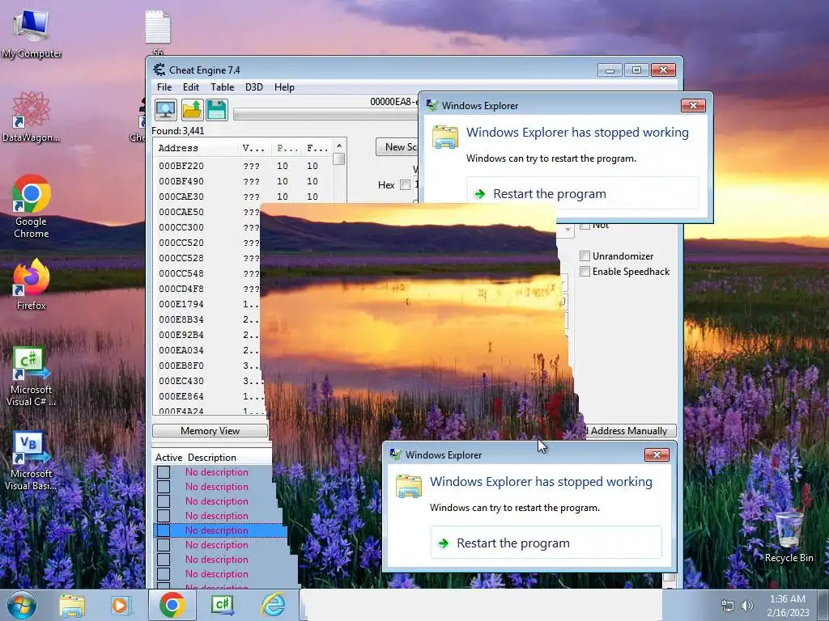The image size is (829, 621).
Task: Open the Windows Start orb
Action: (x=22, y=605)
